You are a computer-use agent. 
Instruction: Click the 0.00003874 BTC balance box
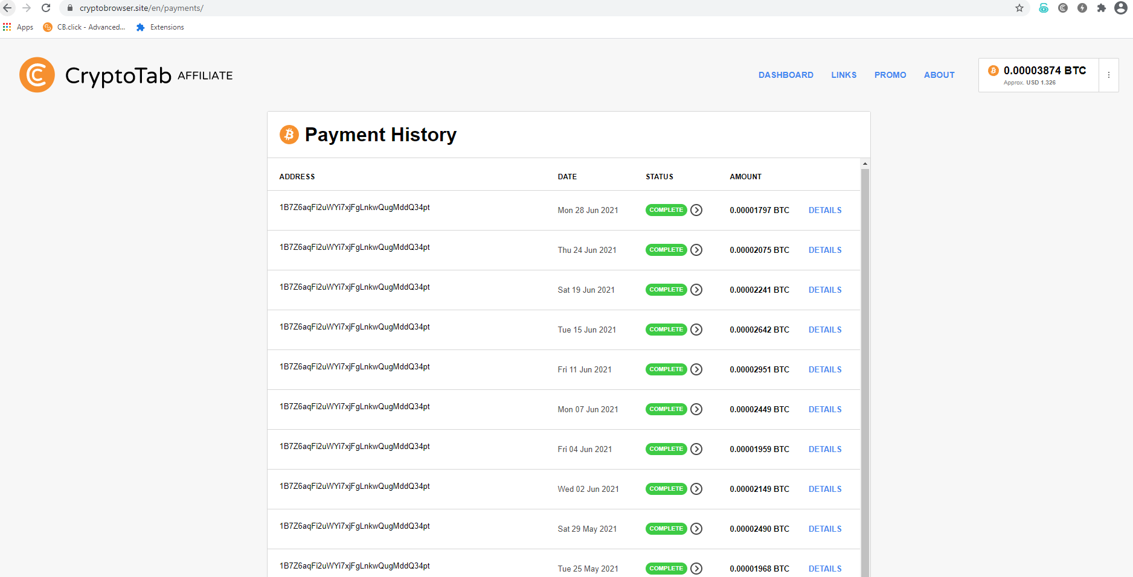(1038, 75)
